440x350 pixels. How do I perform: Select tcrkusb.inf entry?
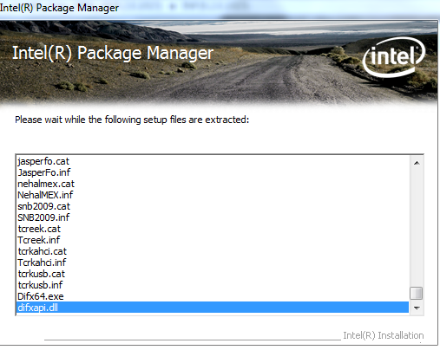pos(213,285)
